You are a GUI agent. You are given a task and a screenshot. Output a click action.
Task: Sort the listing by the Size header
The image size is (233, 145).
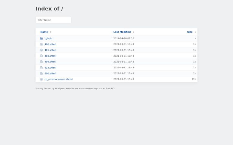click(190, 32)
